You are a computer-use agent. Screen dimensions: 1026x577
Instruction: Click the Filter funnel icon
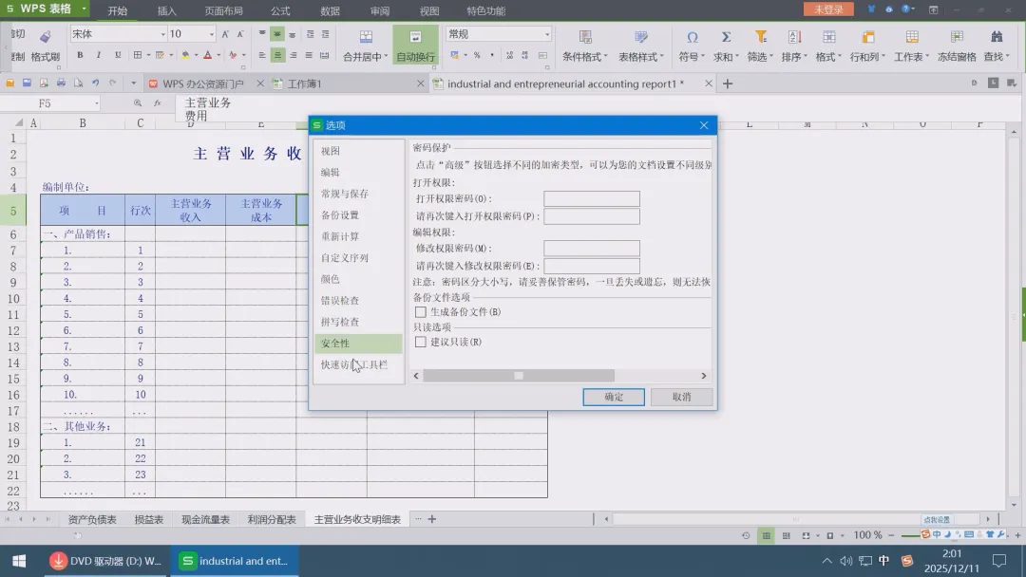point(760,37)
